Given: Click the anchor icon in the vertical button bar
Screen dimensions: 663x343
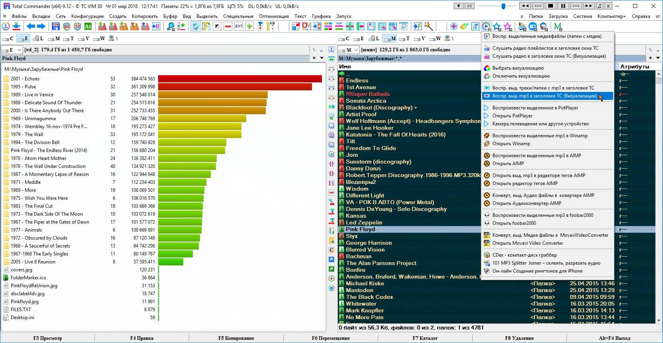Looking at the screenshot, I should pyautogui.click(x=331, y=49).
